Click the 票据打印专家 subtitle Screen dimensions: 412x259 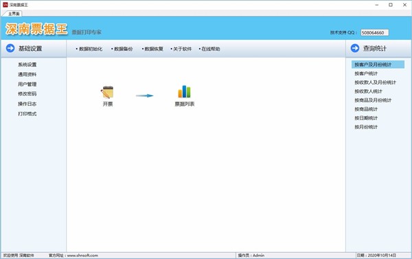coord(87,32)
